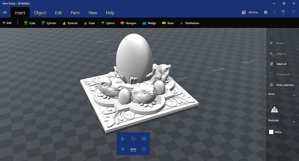The width and height of the screenshot is (299, 161).
Task: Switch to the Object tab
Action: coord(40,13)
